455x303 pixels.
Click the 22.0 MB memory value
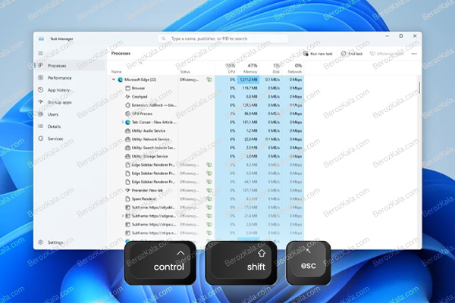pyautogui.click(x=251, y=139)
